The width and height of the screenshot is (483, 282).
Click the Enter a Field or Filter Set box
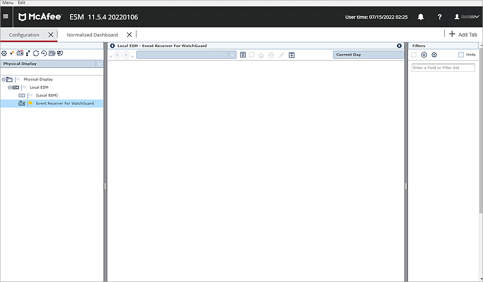tap(443, 67)
